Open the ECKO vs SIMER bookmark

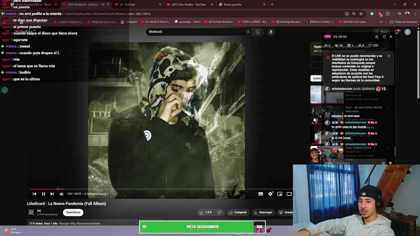pyautogui.click(x=252, y=22)
